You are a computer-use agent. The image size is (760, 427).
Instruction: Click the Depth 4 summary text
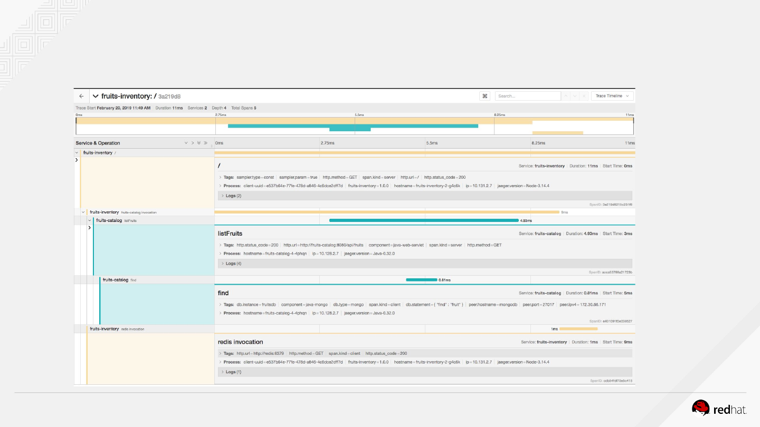click(219, 108)
